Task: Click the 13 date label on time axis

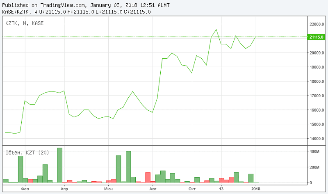Action: (x=221, y=189)
